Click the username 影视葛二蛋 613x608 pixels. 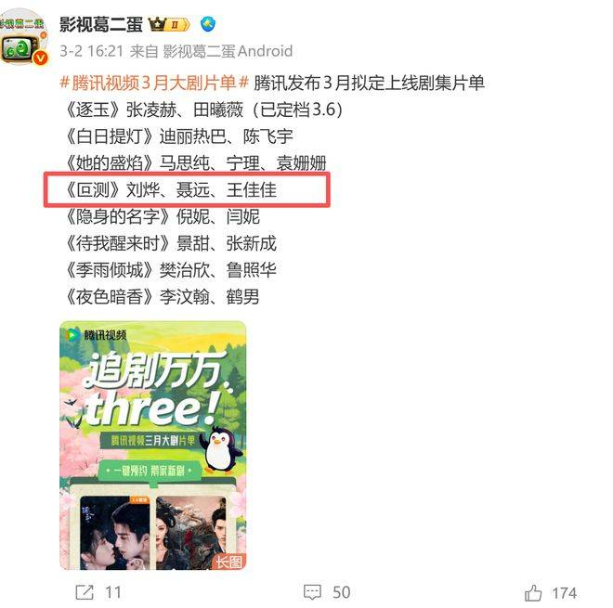[x=101, y=25]
